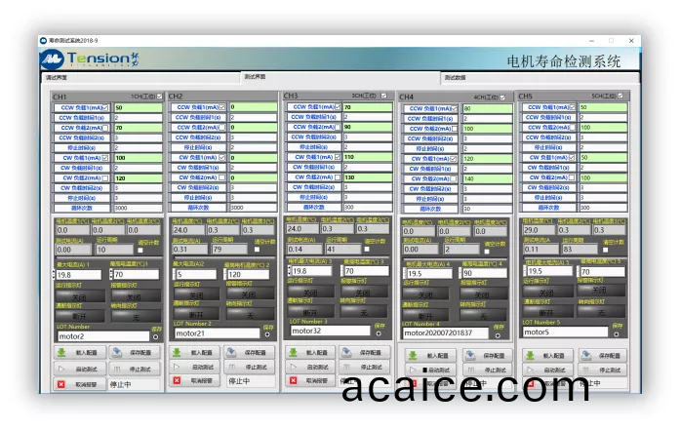Toggle CH2 CCW 负载1(mA) checkbox
Image resolution: width=680 pixels, height=430 pixels.
point(221,107)
